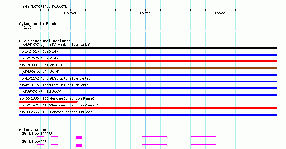
Task: Click the nsv4523115 (gnomADStructuralVariants) label
Action: (55, 85)
